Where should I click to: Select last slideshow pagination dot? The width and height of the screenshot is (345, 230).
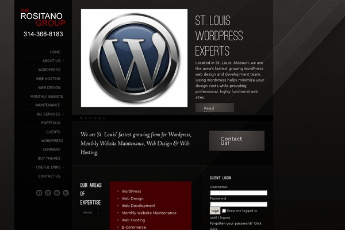click(x=104, y=118)
